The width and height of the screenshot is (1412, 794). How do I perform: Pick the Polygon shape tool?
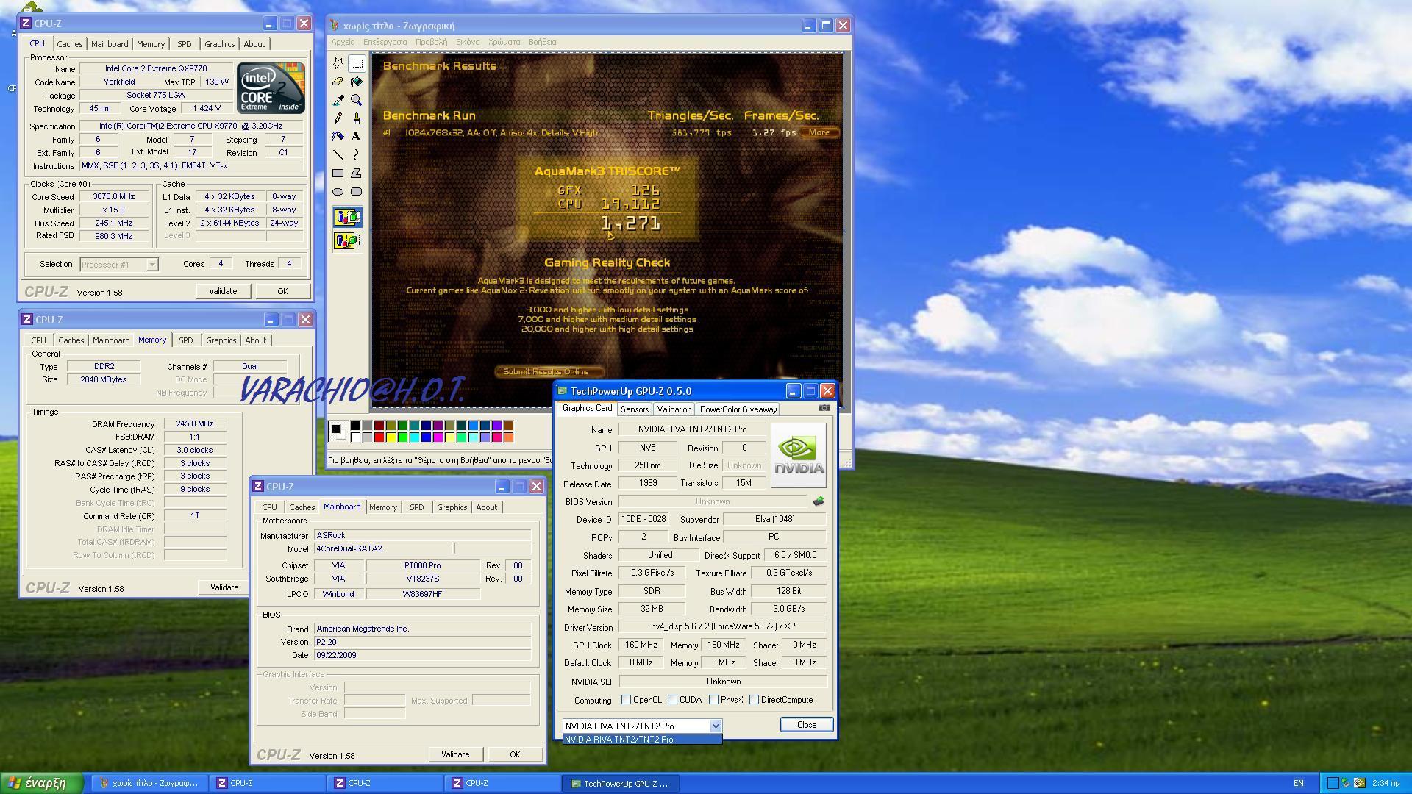click(x=357, y=173)
